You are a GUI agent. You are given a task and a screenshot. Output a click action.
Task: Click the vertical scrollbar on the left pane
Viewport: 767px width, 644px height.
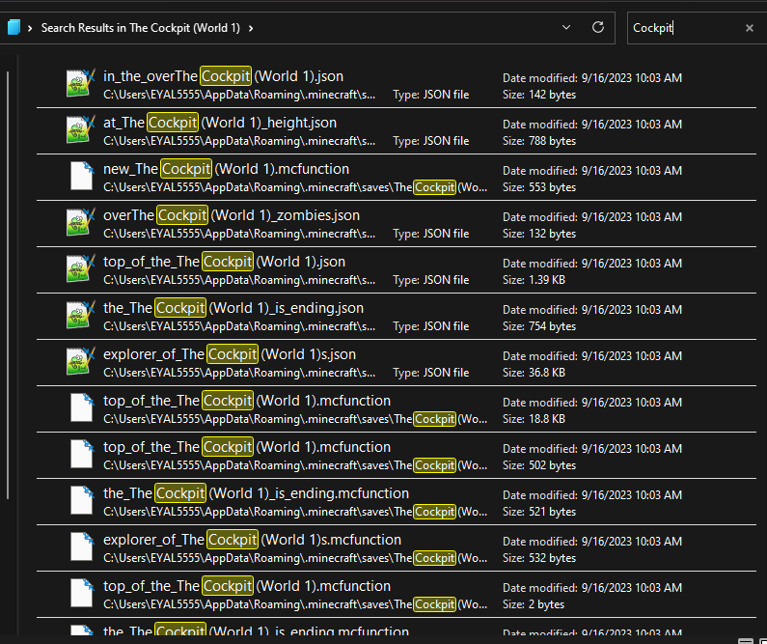tap(8, 285)
